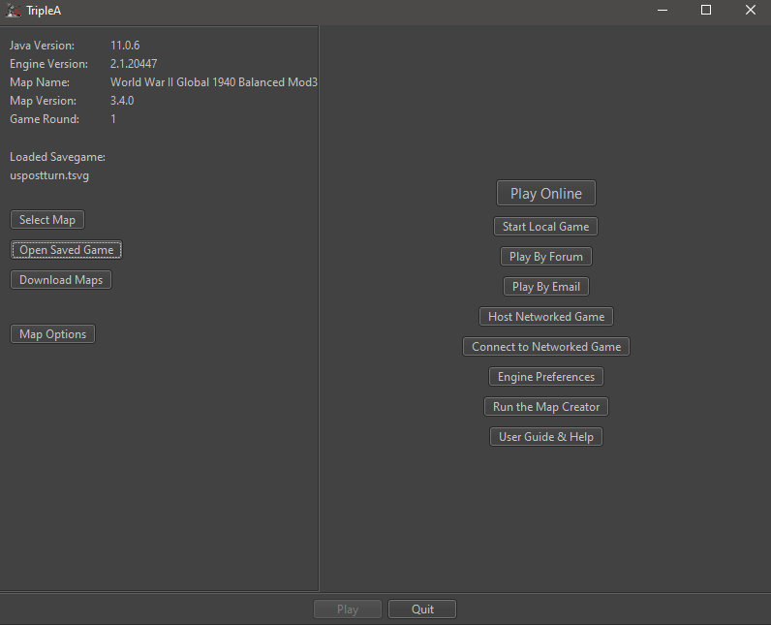Click the 'Loaded Savegame:' label

coord(57,157)
